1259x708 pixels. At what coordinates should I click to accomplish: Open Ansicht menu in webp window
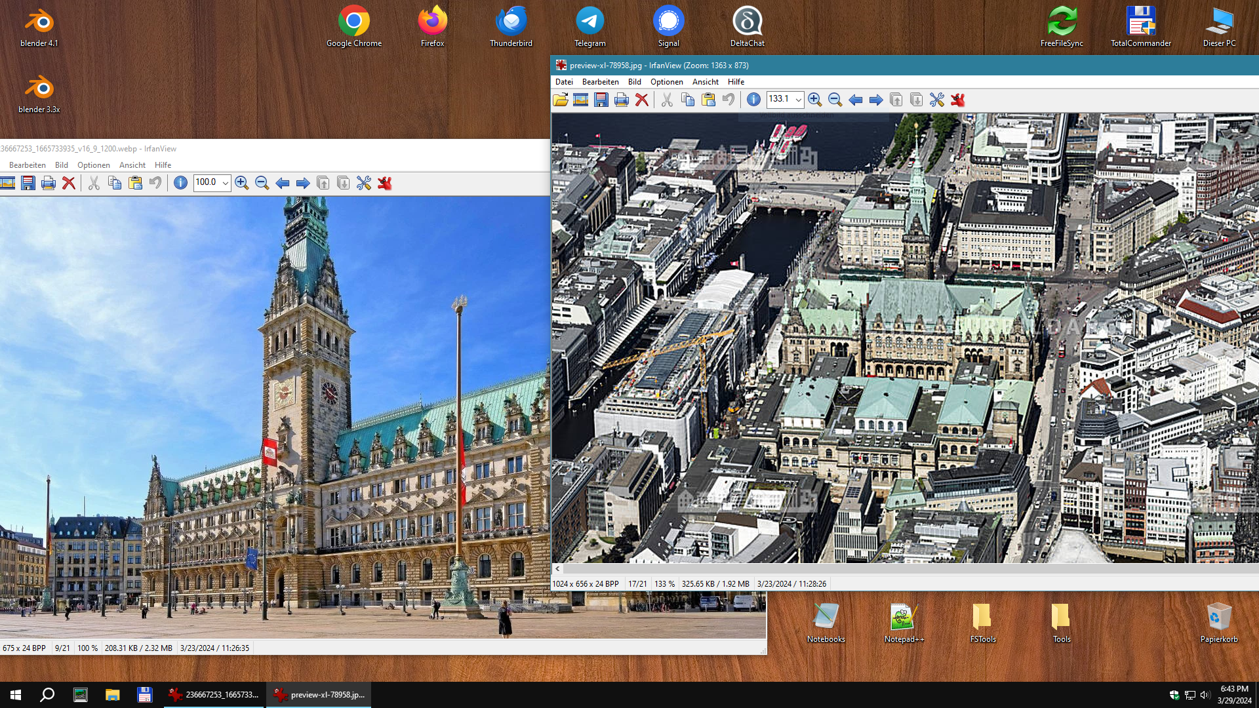[x=132, y=165]
